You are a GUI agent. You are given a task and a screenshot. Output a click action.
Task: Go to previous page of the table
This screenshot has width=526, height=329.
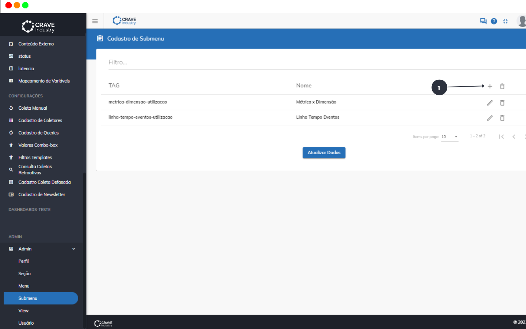[x=514, y=137]
